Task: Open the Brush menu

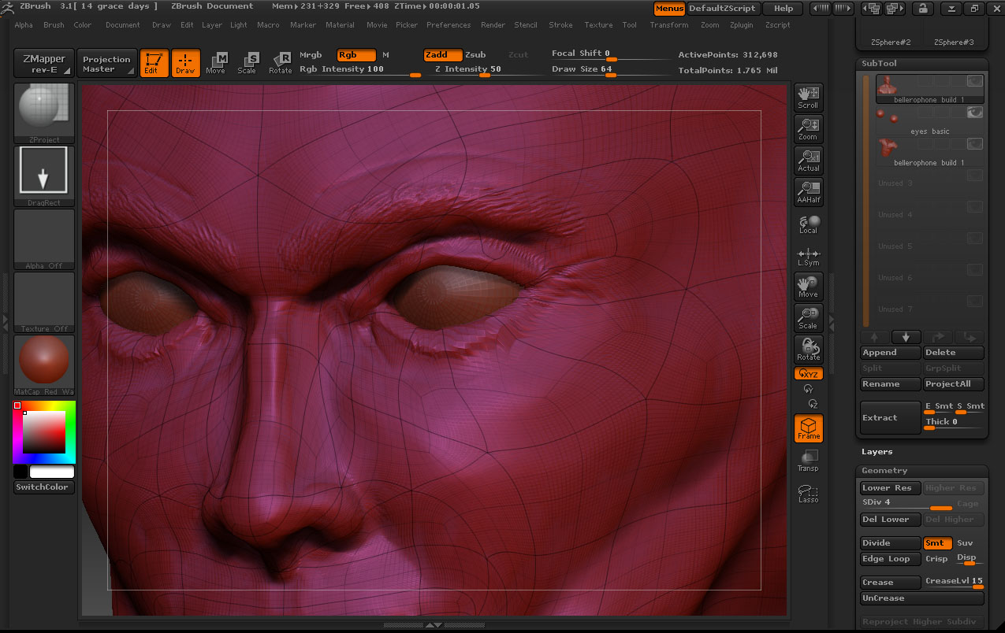Action: [54, 25]
